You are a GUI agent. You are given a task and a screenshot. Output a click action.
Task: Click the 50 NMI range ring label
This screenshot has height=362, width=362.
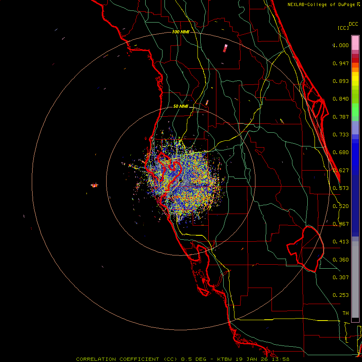(x=181, y=107)
